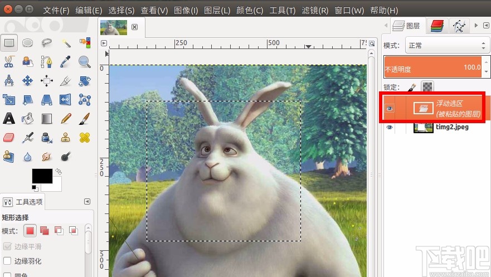
Task: Select the Pencil tool
Action: (66, 119)
